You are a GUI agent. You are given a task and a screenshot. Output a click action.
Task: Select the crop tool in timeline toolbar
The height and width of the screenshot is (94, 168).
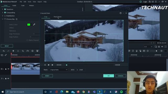(x=23, y=51)
